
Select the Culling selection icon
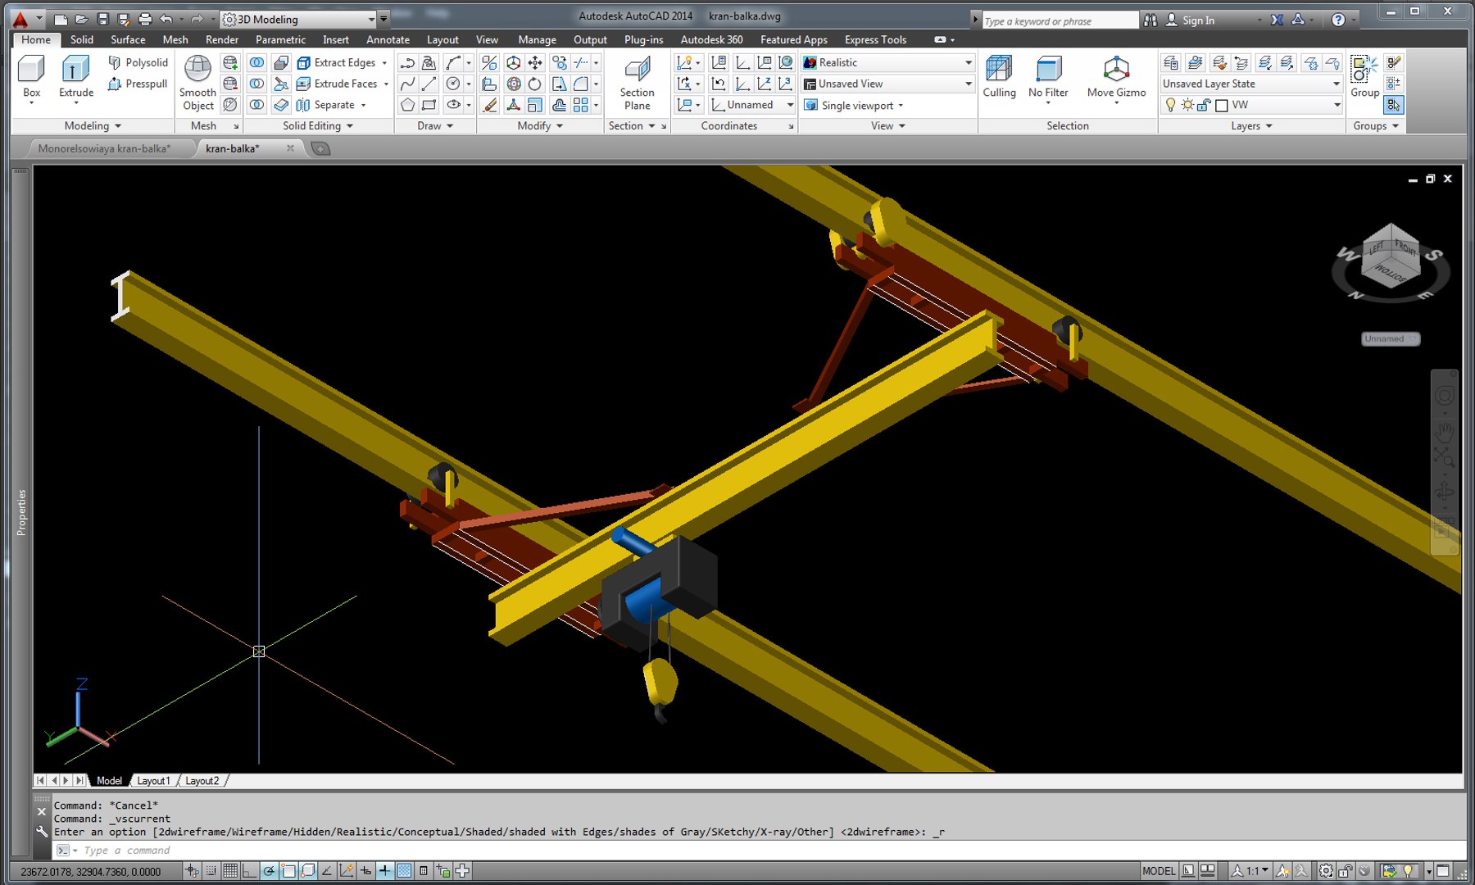999,77
